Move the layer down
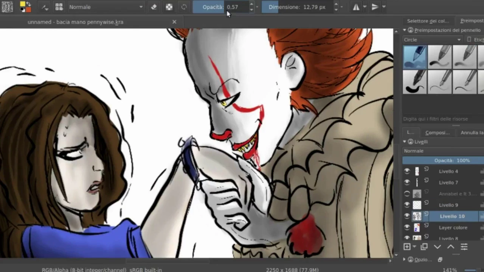The width and height of the screenshot is (484, 272). 437,247
